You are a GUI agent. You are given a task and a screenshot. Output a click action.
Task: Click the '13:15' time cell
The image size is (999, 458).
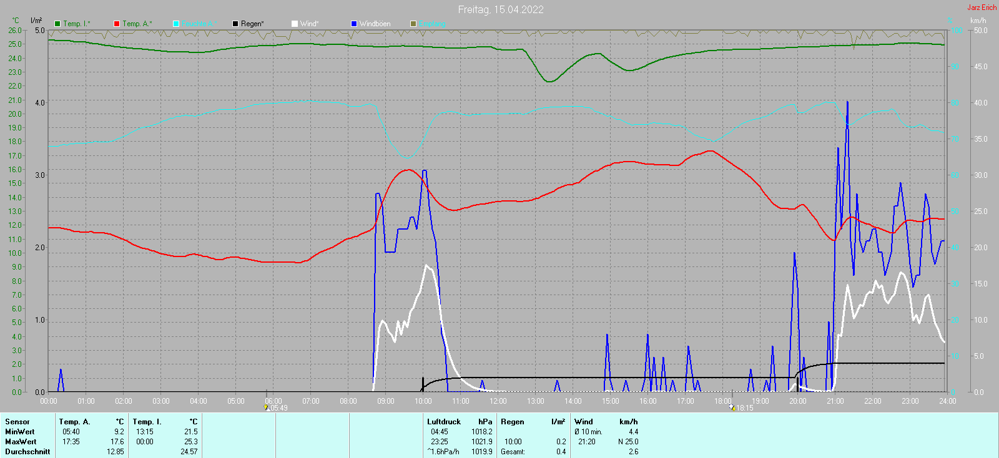[x=145, y=432]
